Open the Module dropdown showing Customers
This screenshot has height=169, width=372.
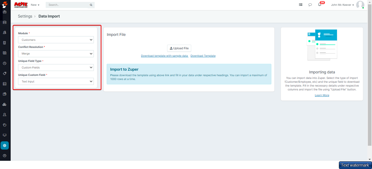click(x=56, y=40)
